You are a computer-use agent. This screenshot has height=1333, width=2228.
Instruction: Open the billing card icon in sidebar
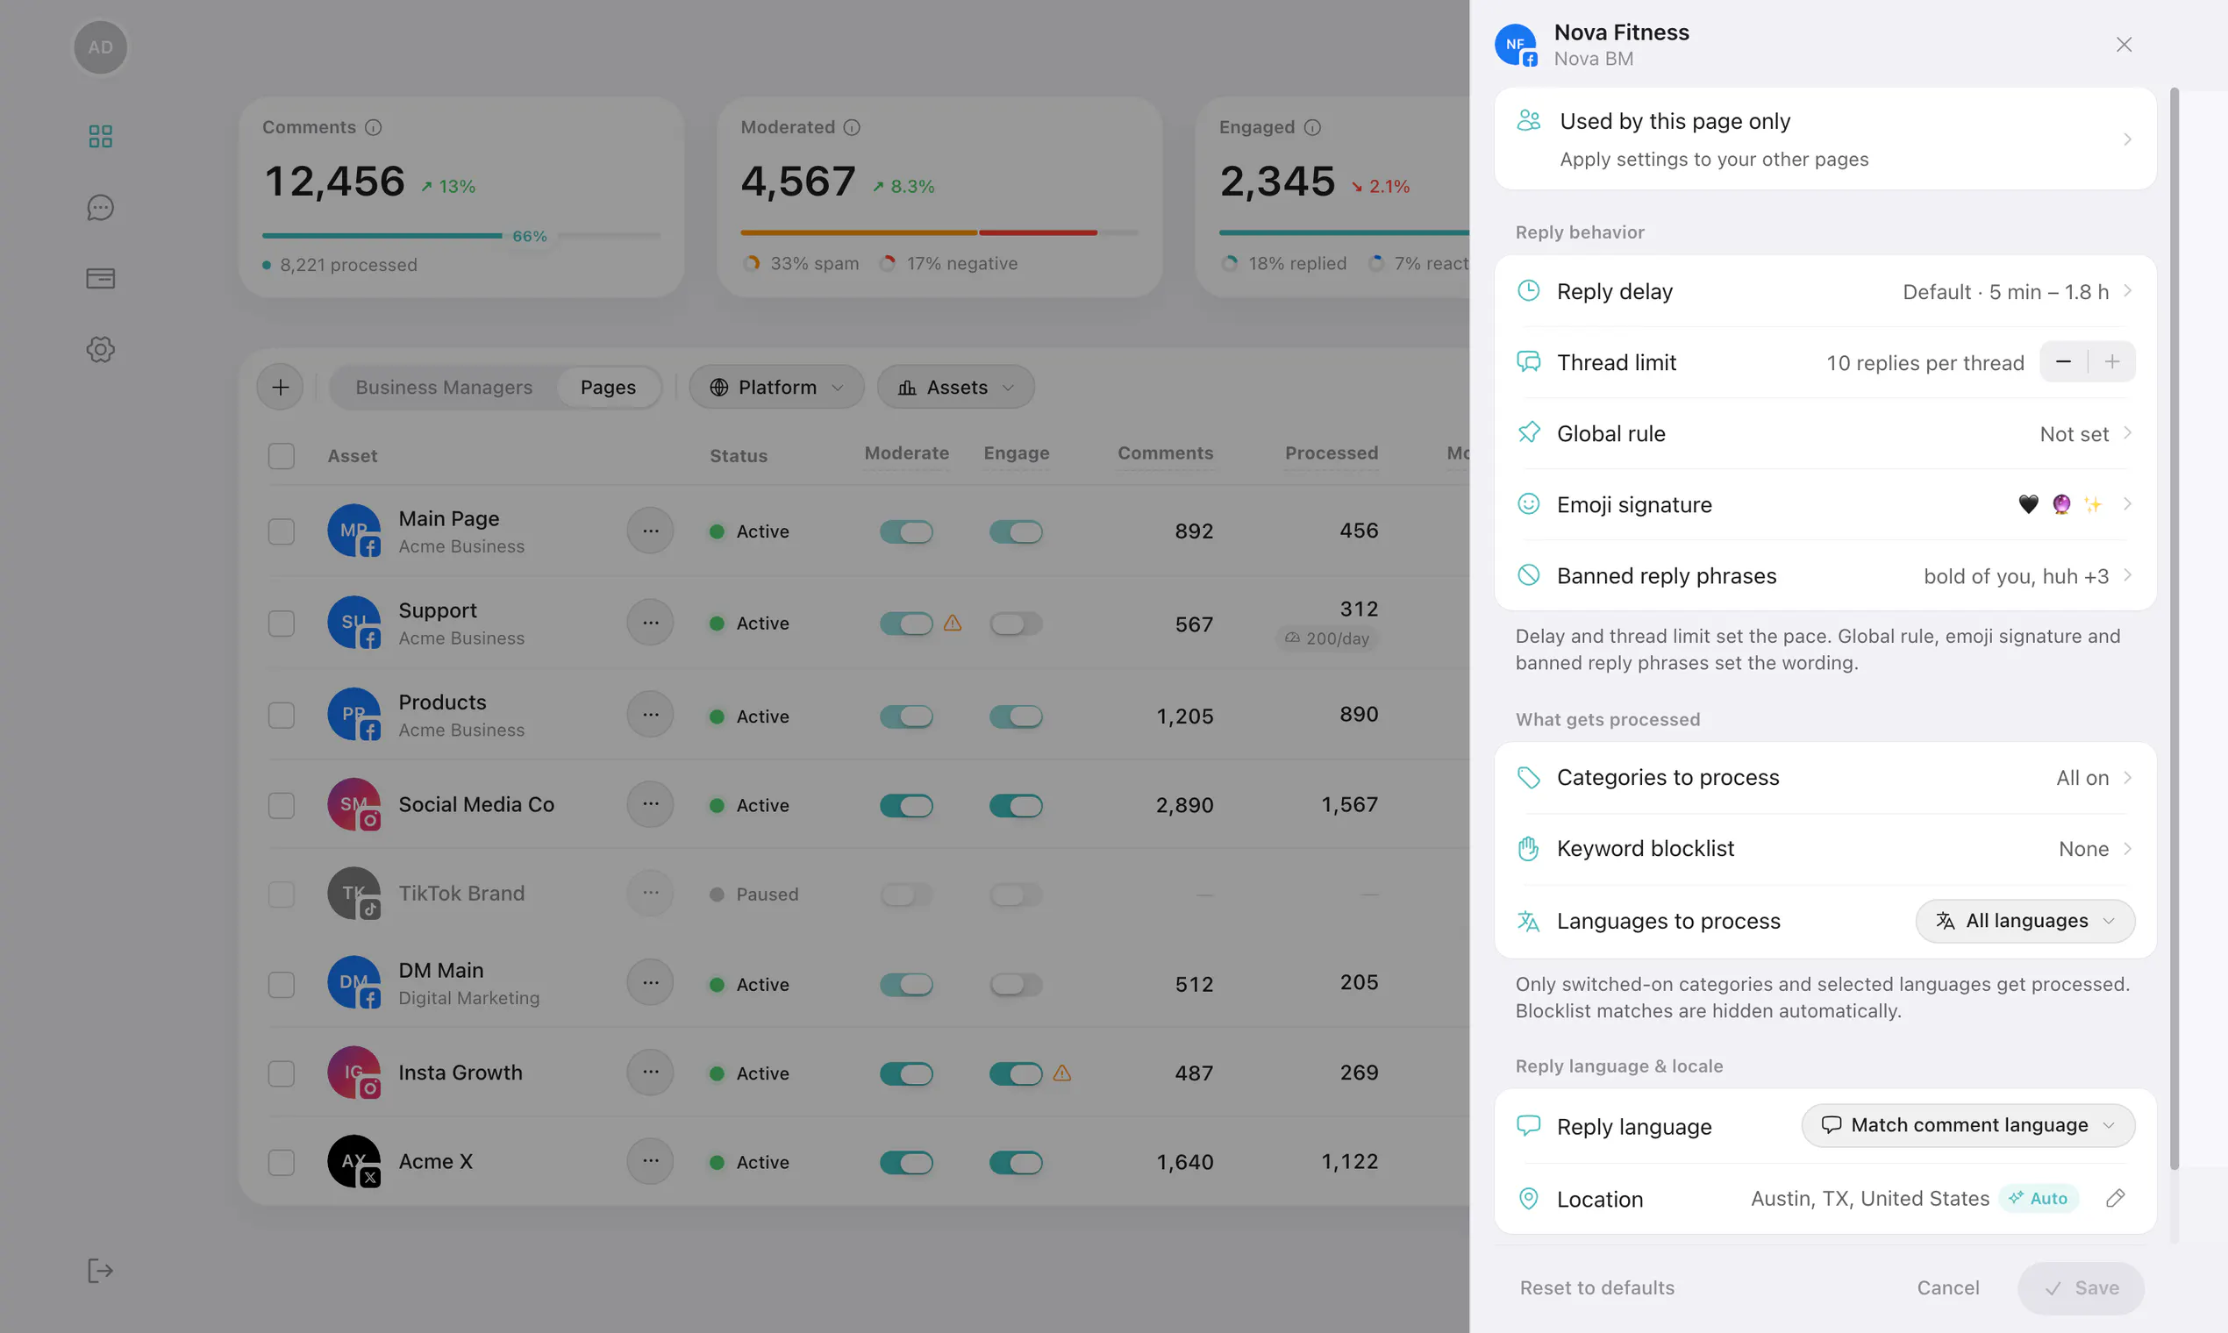101,279
